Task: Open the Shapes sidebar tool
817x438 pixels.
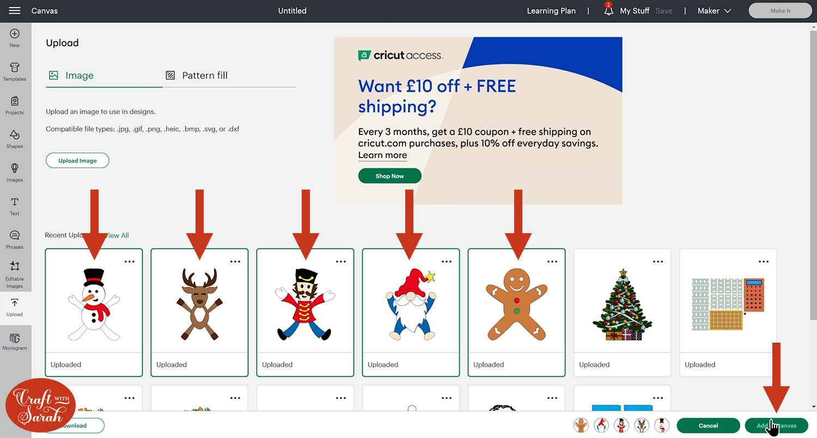Action: (x=15, y=139)
